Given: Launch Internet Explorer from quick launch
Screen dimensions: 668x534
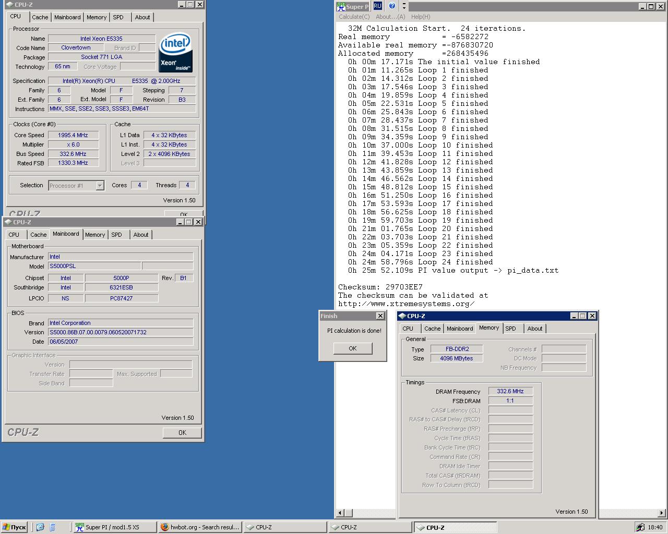Looking at the screenshot, I should 40,527.
